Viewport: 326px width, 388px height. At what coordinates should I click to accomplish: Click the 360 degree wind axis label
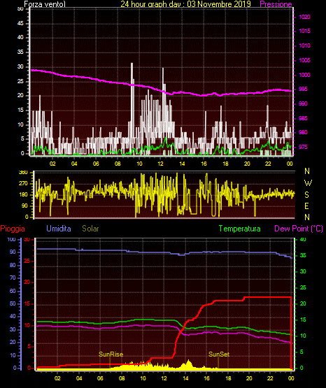pyautogui.click(x=23, y=173)
